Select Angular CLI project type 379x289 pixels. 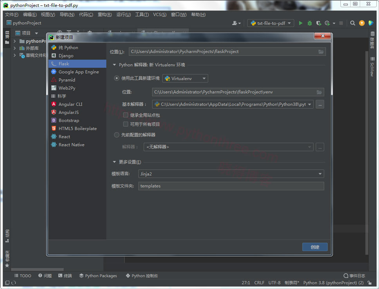78,104
